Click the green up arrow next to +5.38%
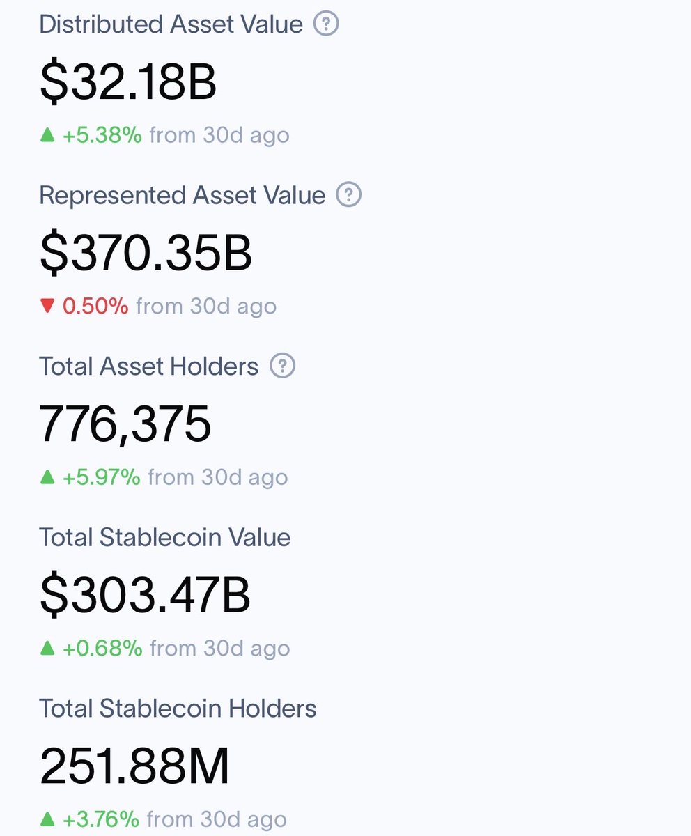Viewport: 691px width, 836px height. click(47, 135)
